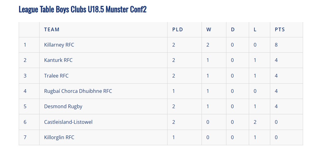Open Rugbaí Chorca Dhuibhne RFC entry

pyautogui.click(x=78, y=91)
